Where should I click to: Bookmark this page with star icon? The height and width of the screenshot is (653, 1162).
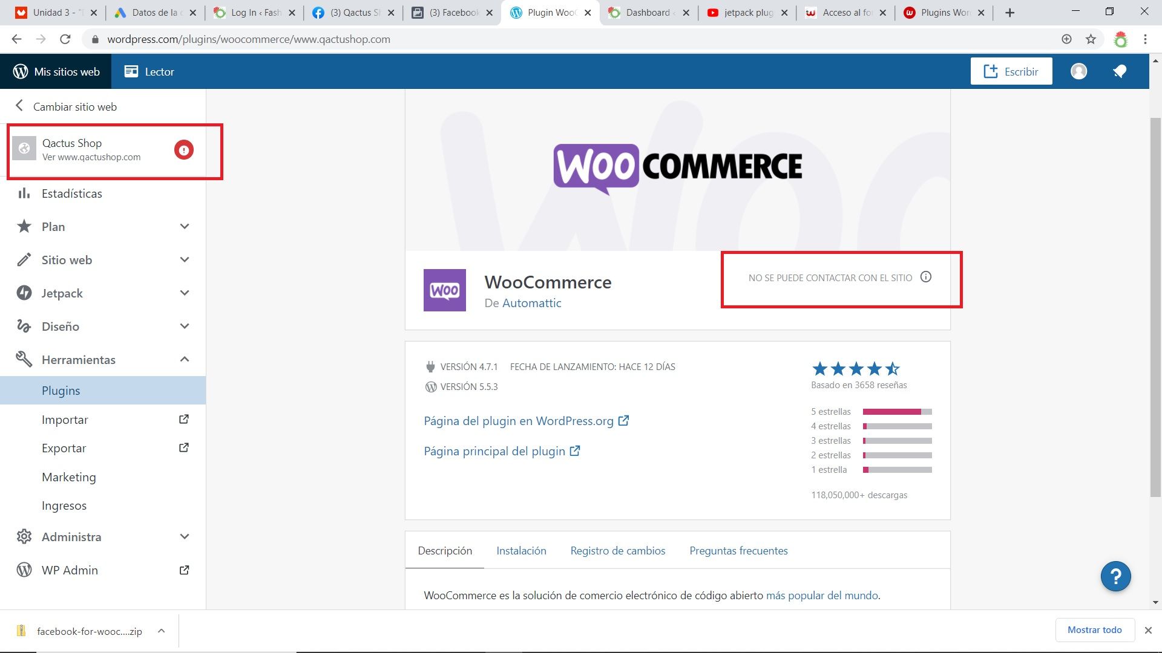[x=1091, y=39]
